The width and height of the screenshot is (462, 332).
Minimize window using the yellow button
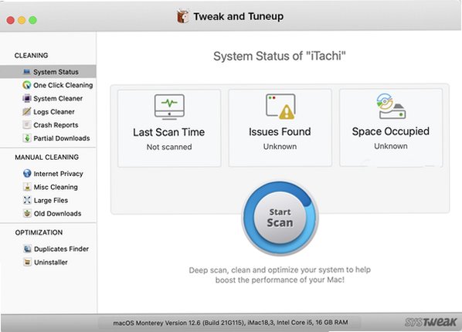22,20
